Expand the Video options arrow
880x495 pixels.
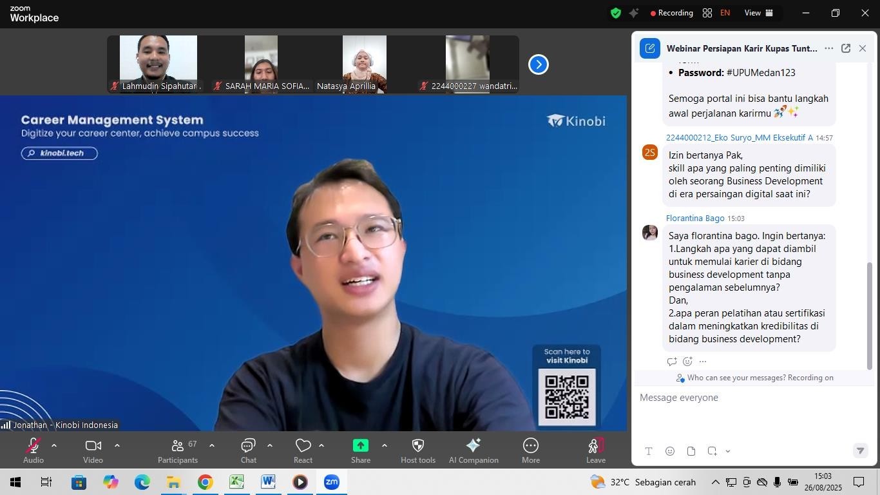pyautogui.click(x=117, y=445)
